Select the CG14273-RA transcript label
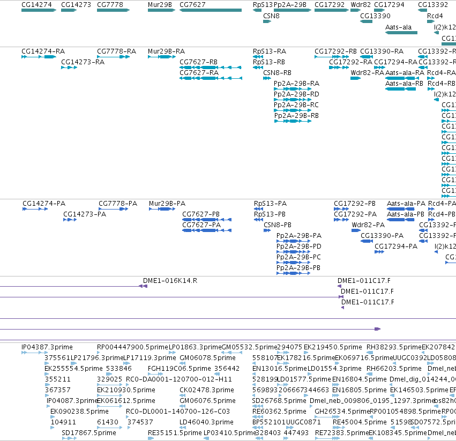This screenshot has height=441, width=456. [83, 62]
